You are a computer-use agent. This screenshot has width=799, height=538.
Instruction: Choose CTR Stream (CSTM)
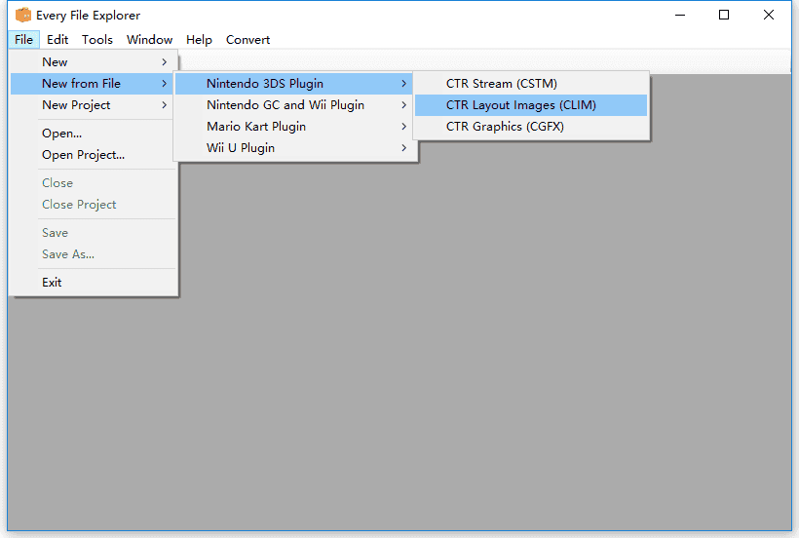click(531, 84)
